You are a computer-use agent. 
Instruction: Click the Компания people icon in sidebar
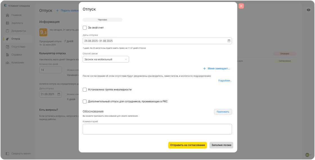(8, 63)
